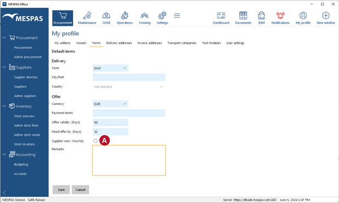Switch to the Invoice addresses tab
This screenshot has height=203, width=339.
pyautogui.click(x=149, y=43)
